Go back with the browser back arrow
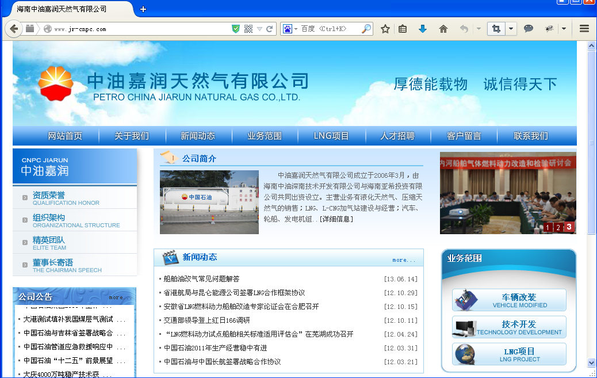Screen dimensions: 597x378 tap(14, 29)
